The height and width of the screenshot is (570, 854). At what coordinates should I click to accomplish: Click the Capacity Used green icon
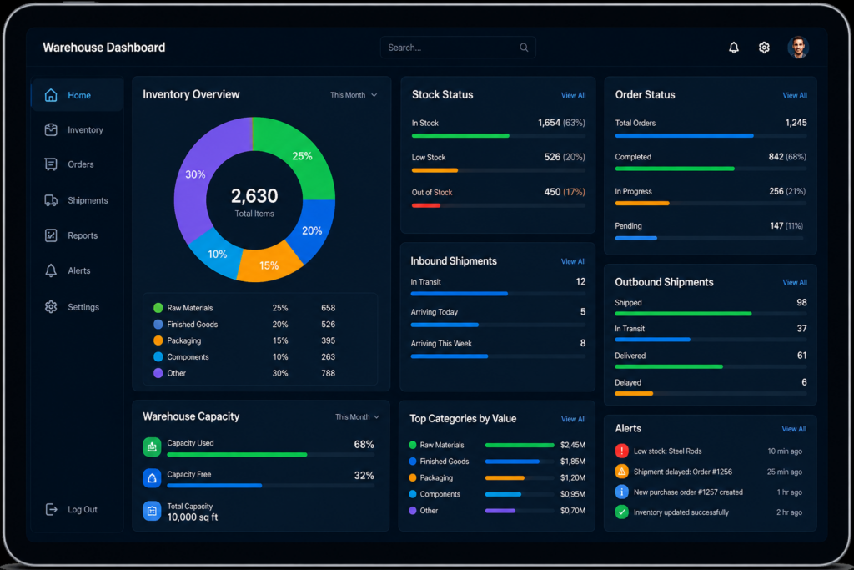pos(152,446)
